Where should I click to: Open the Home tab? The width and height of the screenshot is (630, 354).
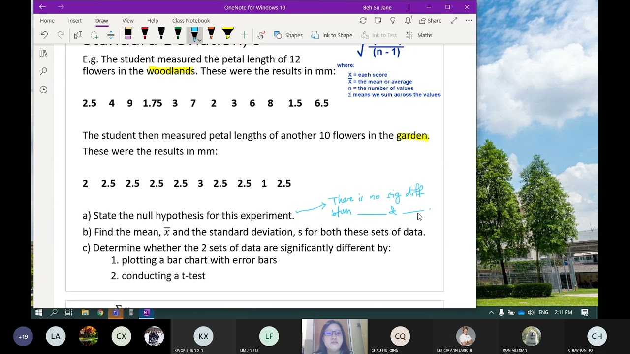click(x=47, y=21)
